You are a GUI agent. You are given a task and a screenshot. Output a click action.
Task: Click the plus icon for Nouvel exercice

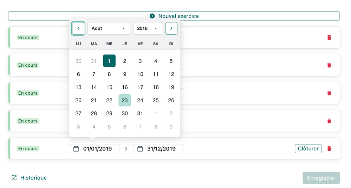(152, 16)
